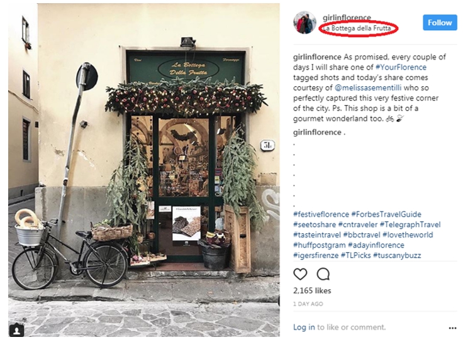Follow the girlinflorence account
The width and height of the screenshot is (468, 347).
click(x=440, y=23)
